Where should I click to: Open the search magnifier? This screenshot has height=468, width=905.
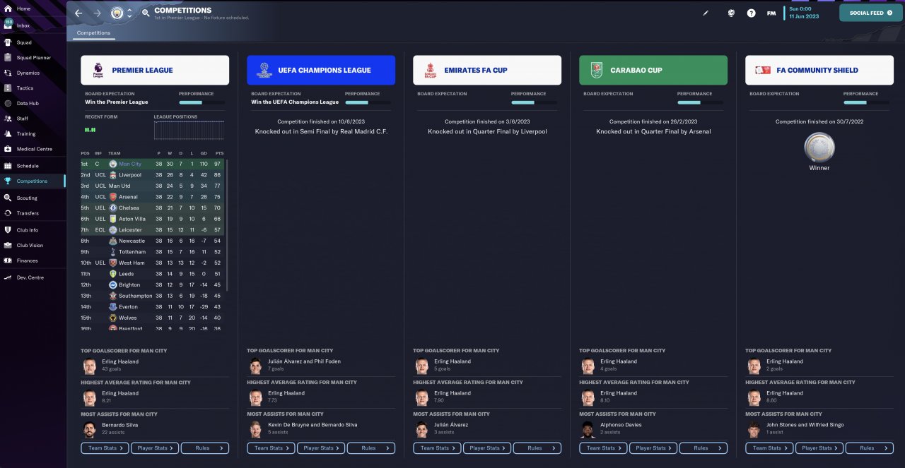[146, 13]
